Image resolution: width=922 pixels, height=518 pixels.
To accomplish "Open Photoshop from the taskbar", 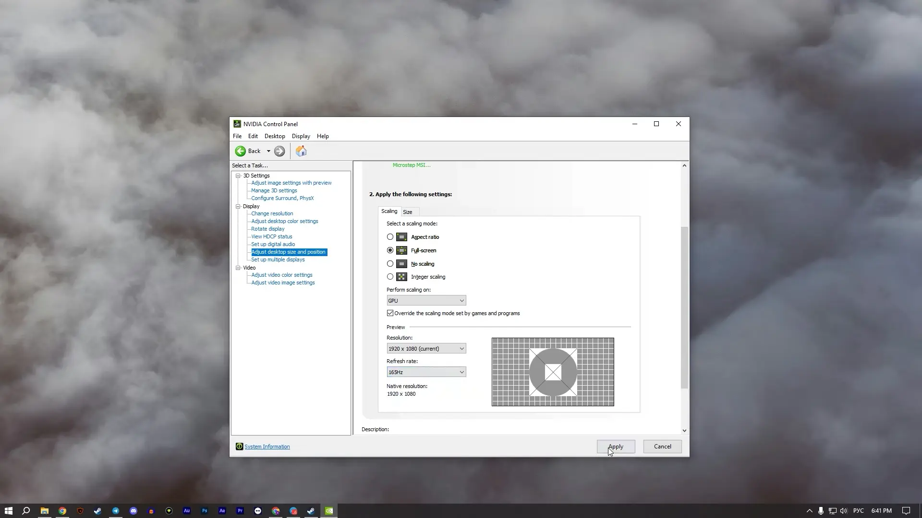I will point(205,511).
